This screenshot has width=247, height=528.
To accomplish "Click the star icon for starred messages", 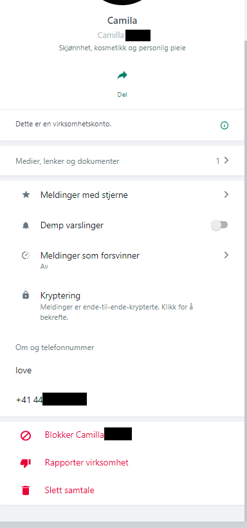I will 26,195.
